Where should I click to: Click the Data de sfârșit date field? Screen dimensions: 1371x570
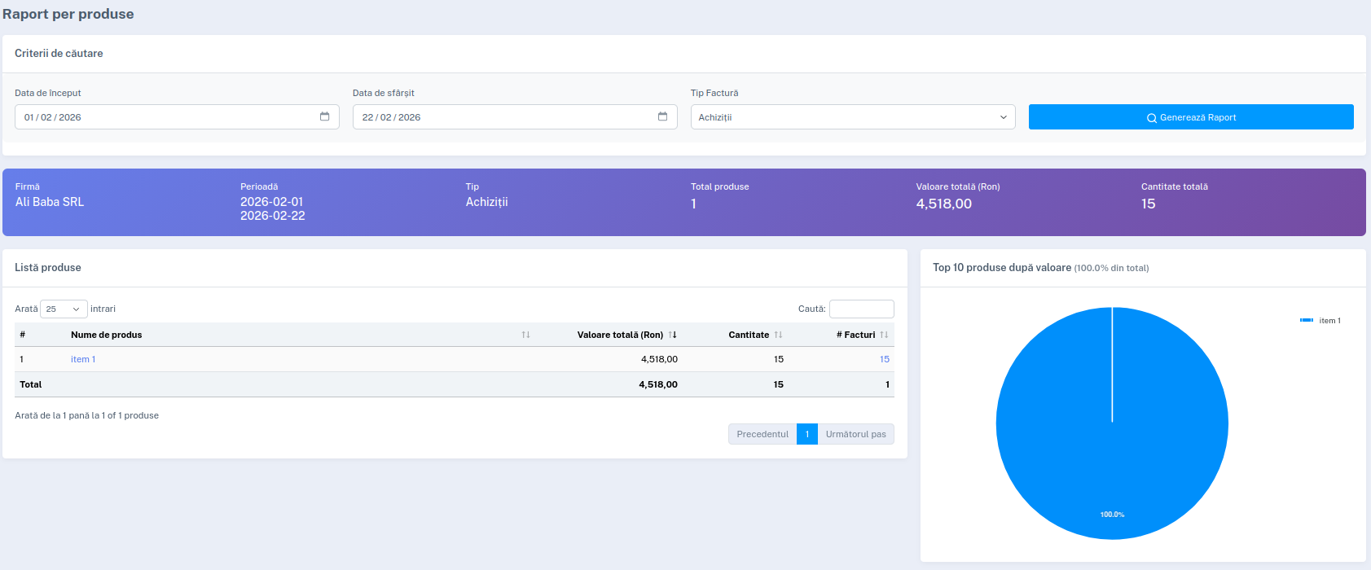pos(501,117)
